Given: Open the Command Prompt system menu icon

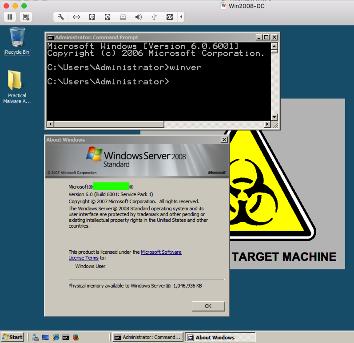Looking at the screenshot, I should (x=51, y=37).
